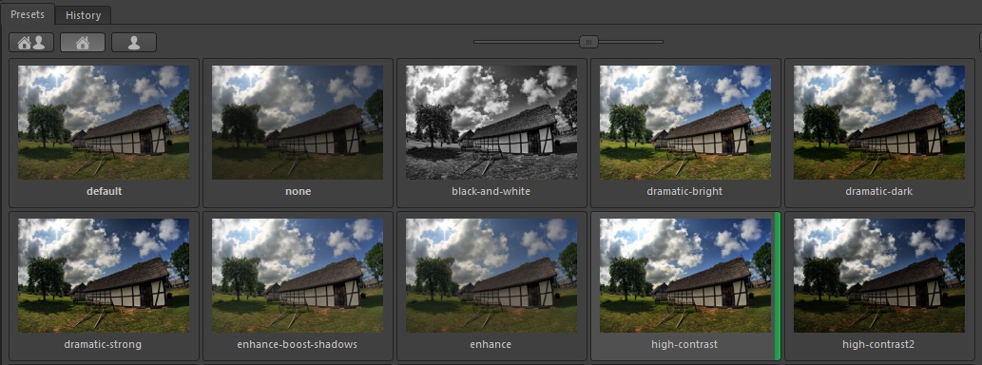
Task: Select the dramatic-bright preset thumbnail
Action: coord(685,123)
